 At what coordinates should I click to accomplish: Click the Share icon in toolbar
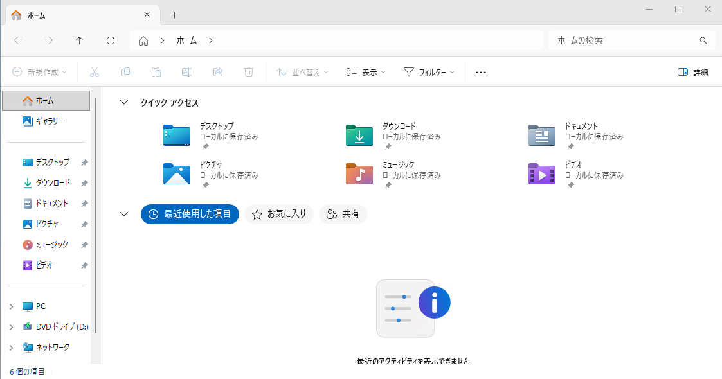click(218, 72)
